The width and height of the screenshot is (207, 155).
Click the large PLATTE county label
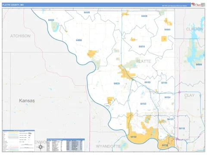144,61
